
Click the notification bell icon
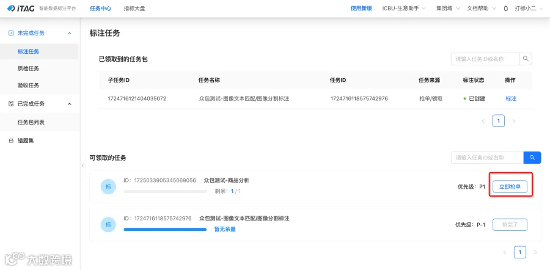click(505, 9)
